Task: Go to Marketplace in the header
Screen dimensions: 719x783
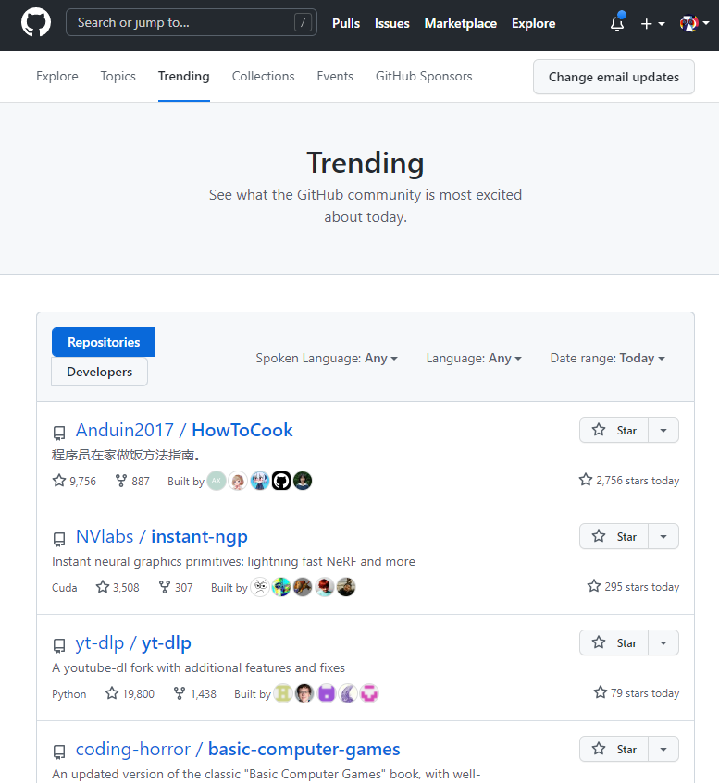Action: (461, 23)
